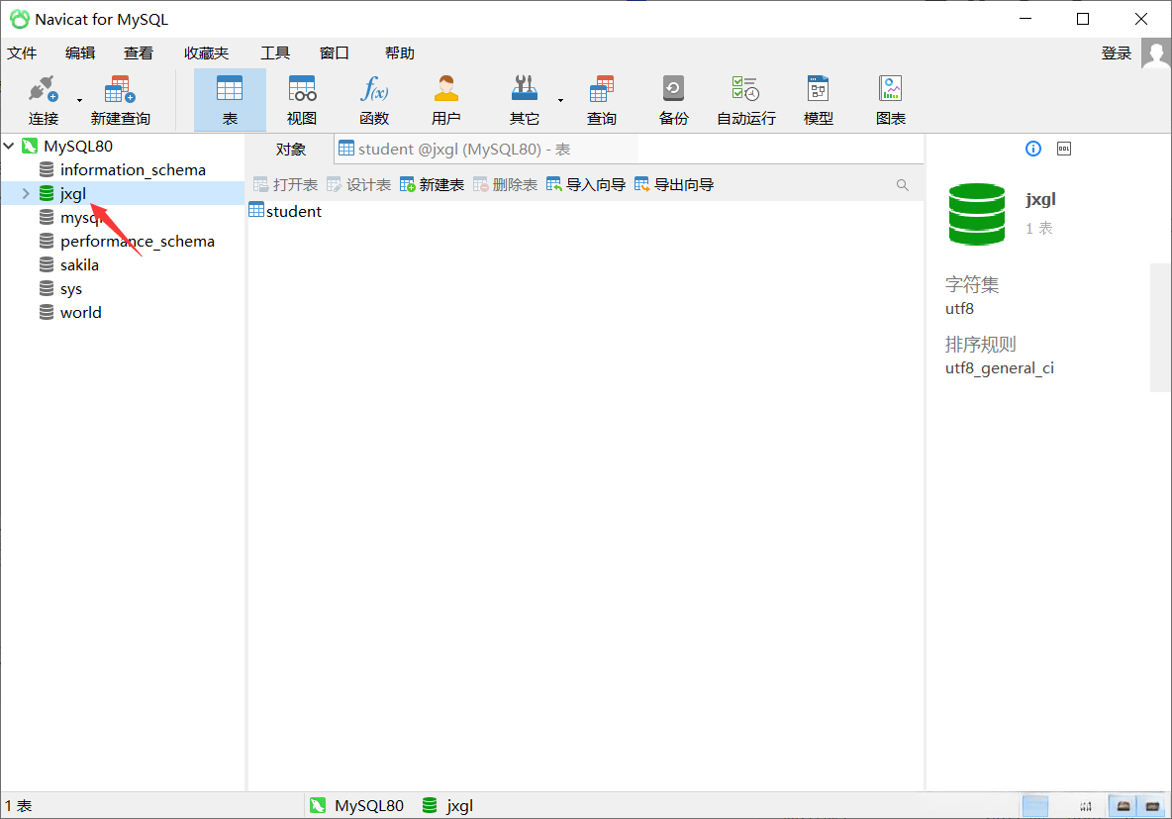The image size is (1172, 819).
Task: Open the Connection dropdown arrow
Action: click(x=79, y=100)
